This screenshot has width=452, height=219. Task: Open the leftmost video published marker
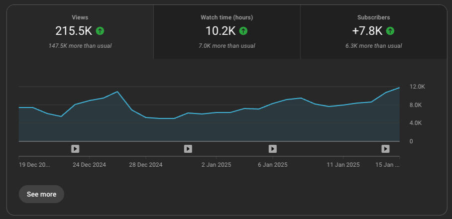[x=75, y=148]
